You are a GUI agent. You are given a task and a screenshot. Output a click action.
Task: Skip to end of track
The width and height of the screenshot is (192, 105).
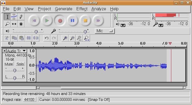(x=98, y=20)
